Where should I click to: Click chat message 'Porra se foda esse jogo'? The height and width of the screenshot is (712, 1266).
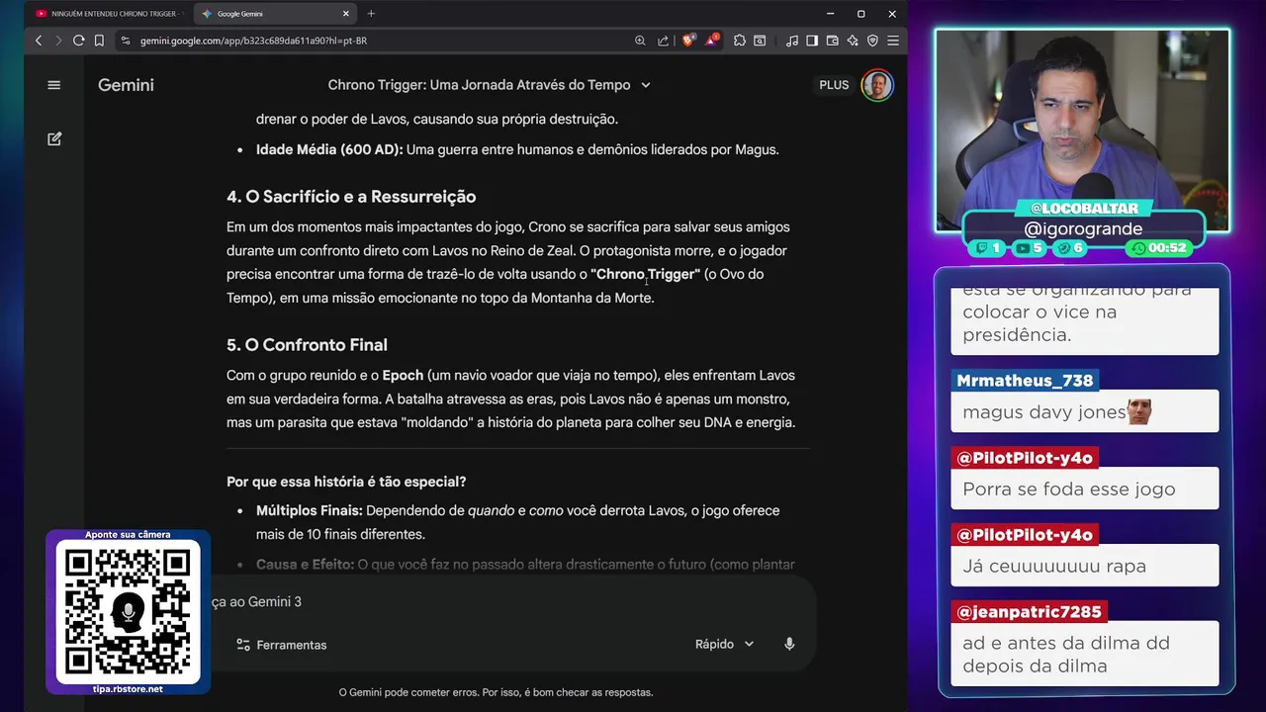tap(1068, 489)
